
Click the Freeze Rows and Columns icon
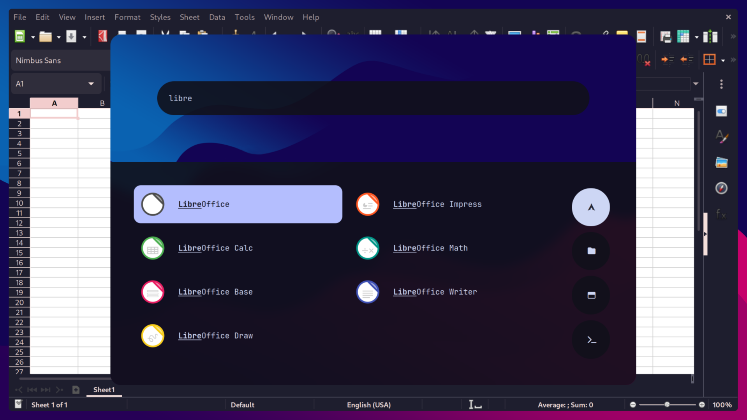pyautogui.click(x=683, y=37)
